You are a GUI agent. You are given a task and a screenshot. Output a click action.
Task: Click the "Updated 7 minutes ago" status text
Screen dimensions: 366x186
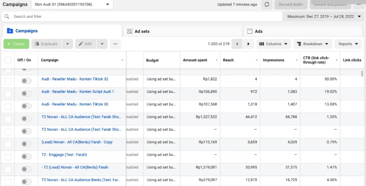237,4
